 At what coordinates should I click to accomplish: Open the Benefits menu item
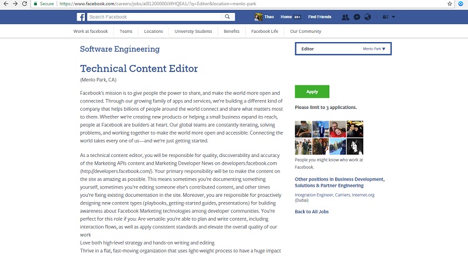232,31
